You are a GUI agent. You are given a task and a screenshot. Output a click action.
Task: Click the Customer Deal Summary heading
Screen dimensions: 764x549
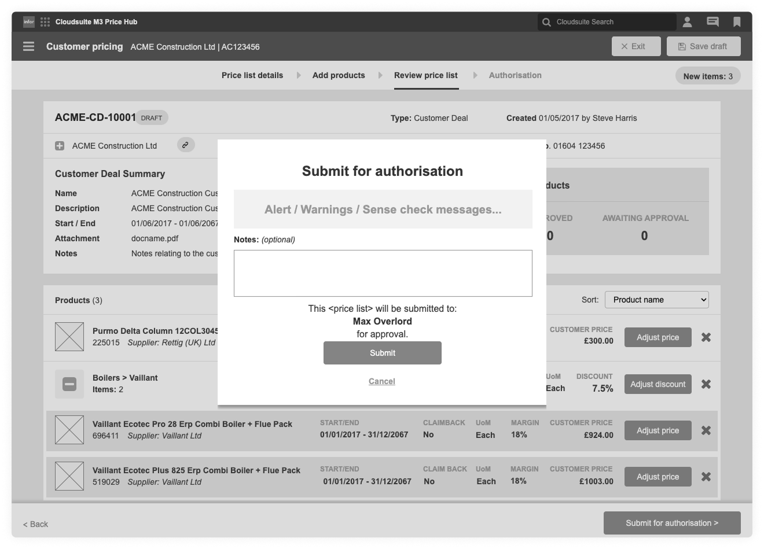click(x=110, y=174)
